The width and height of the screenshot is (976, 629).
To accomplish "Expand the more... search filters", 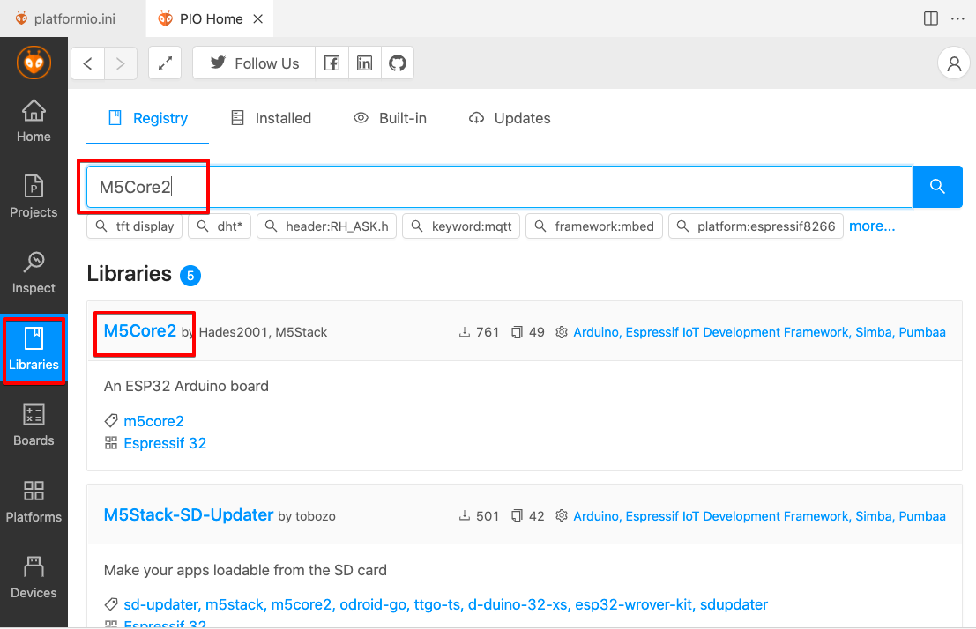I will click(871, 226).
